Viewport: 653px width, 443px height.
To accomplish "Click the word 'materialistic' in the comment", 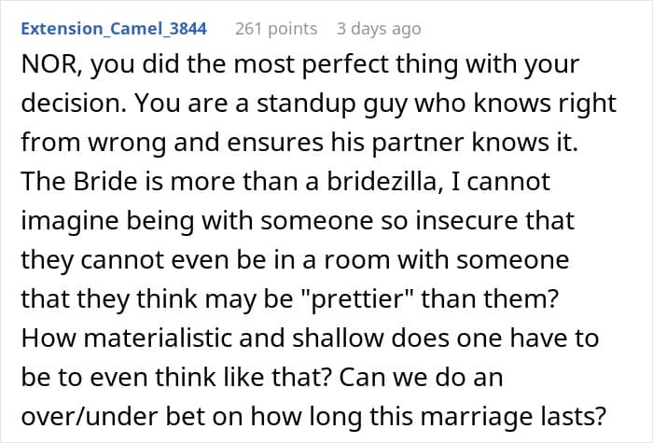I will [x=158, y=338].
